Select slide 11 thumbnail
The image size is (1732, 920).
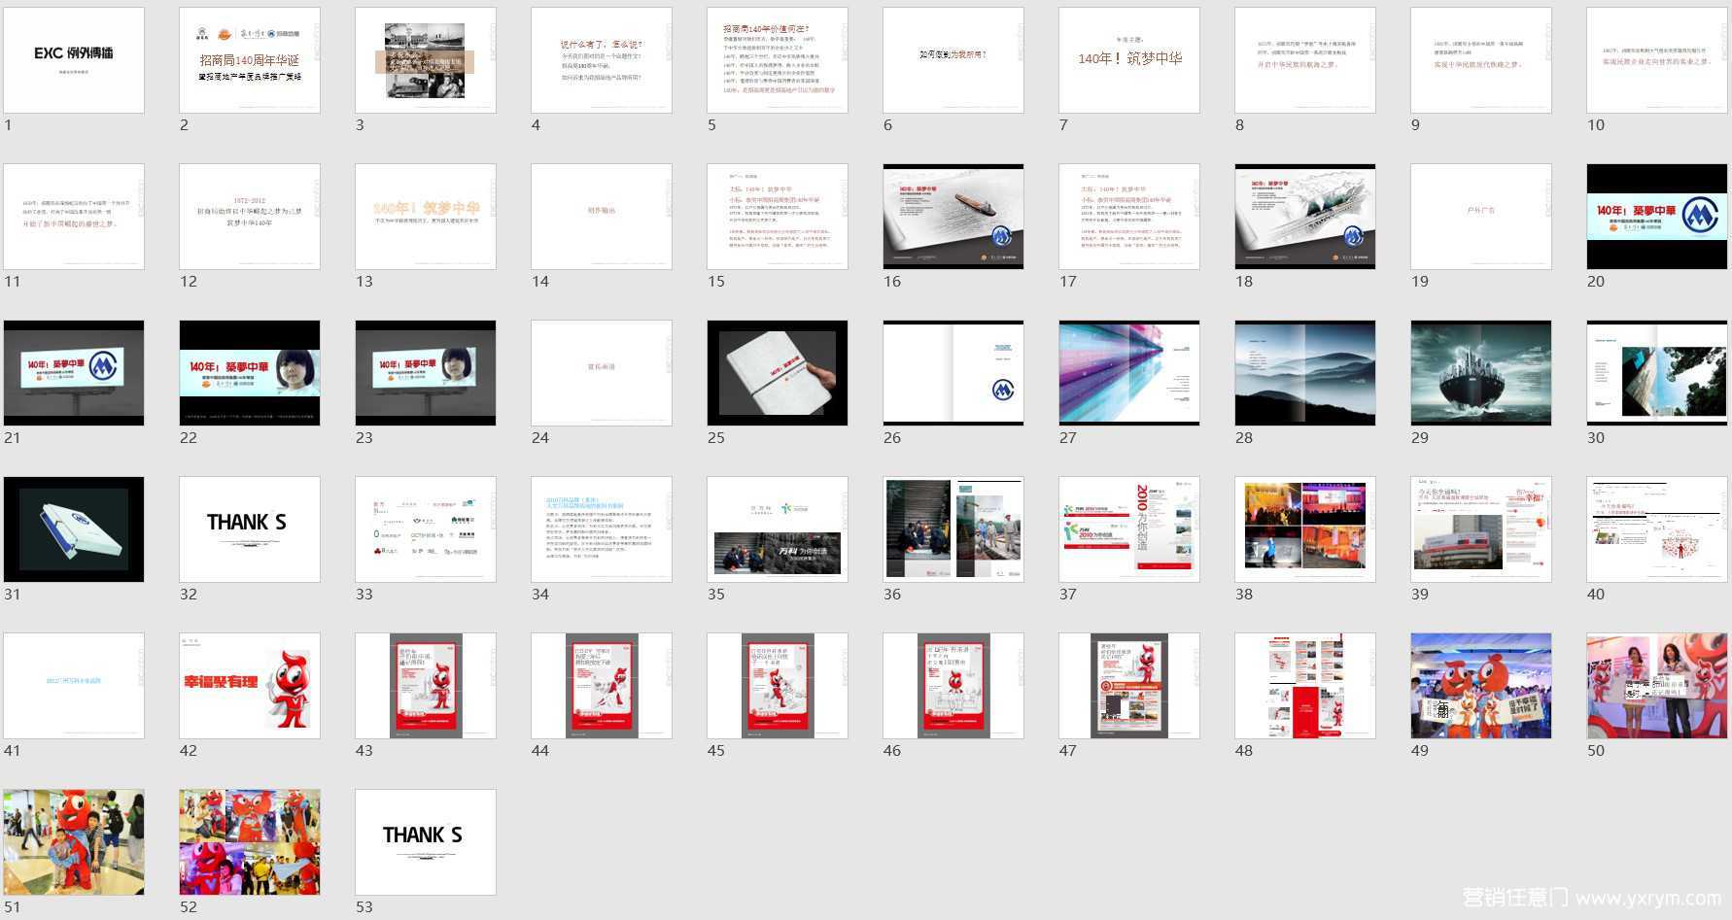pos(74,217)
